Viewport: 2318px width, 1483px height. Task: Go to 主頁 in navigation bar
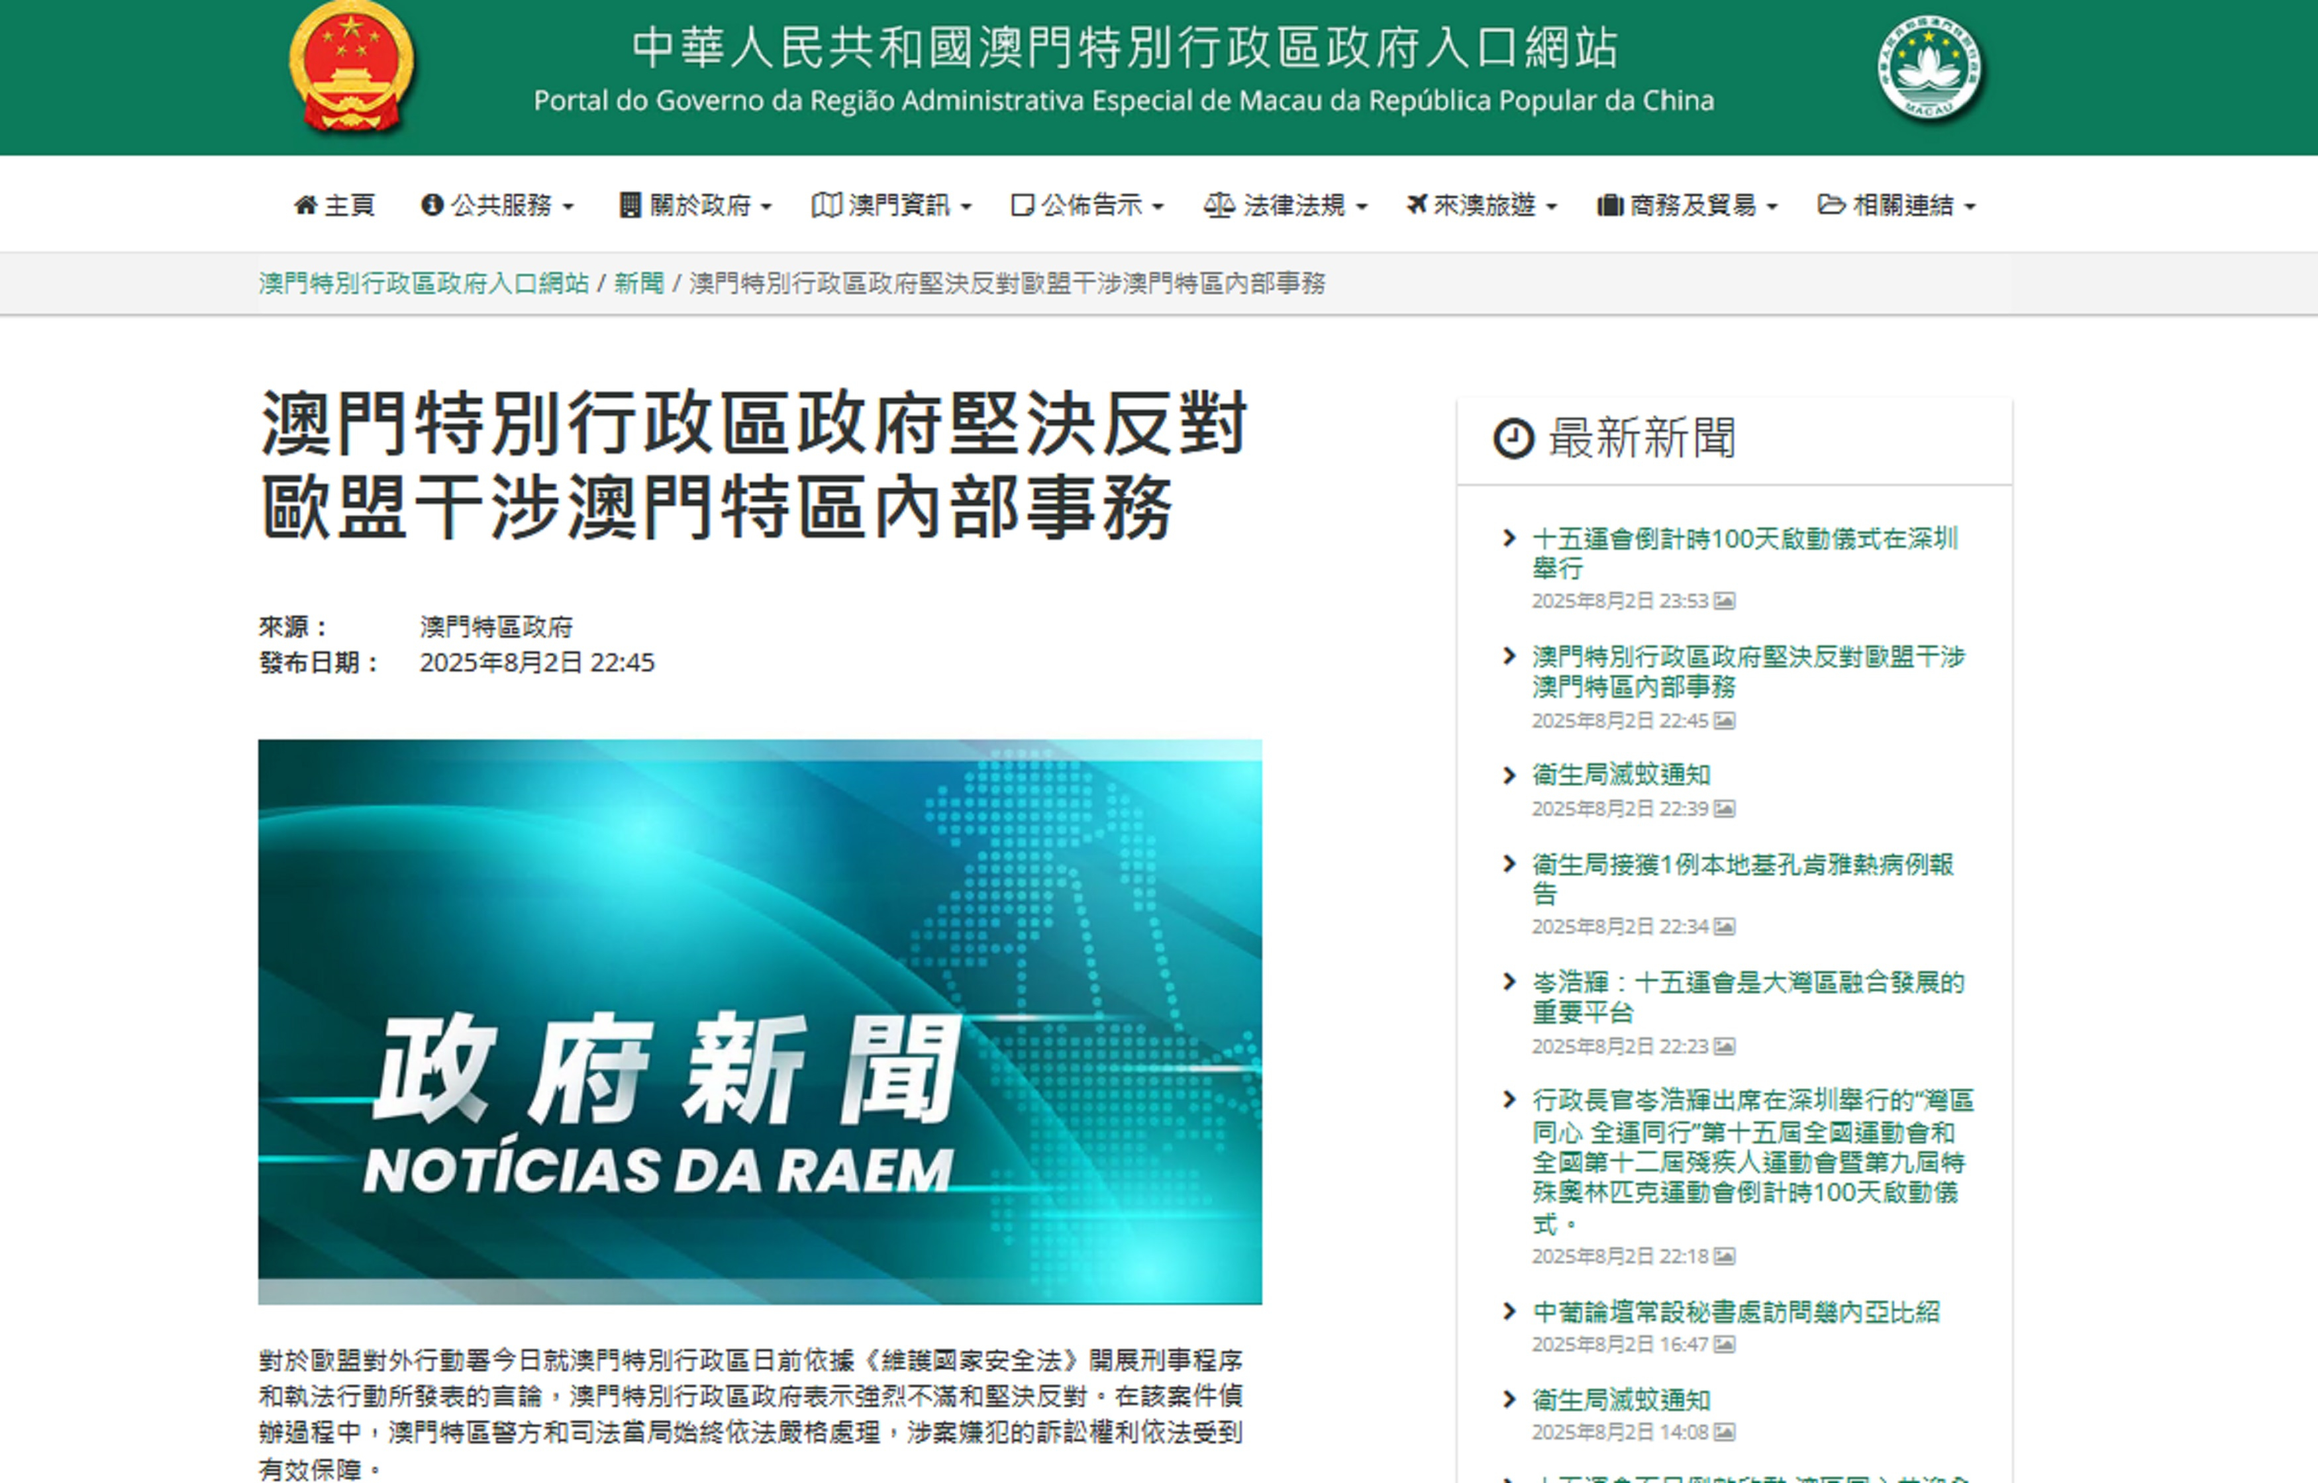pos(334,205)
